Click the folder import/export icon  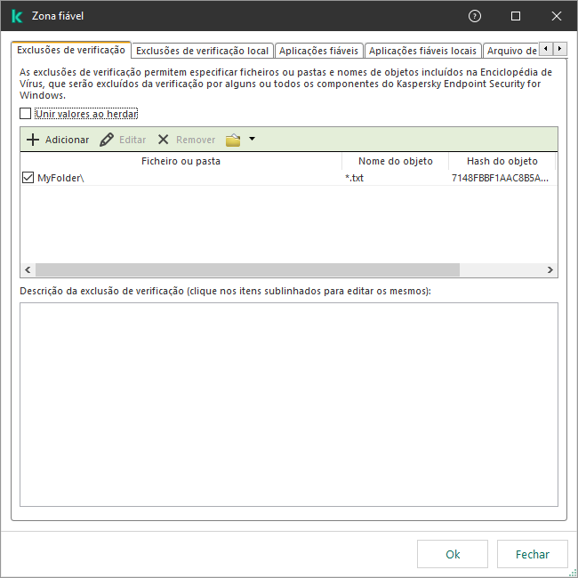point(233,140)
